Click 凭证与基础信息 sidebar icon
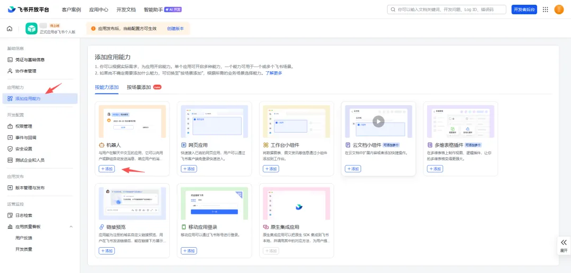The image size is (571, 273). [x=10, y=60]
